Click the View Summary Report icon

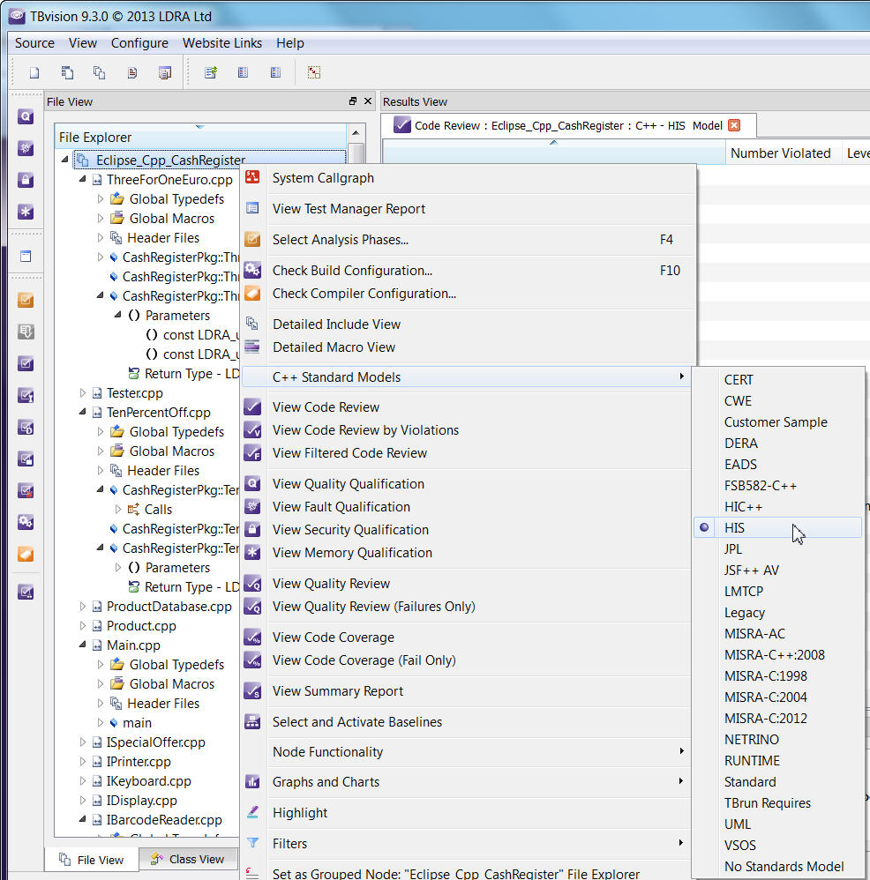tap(252, 691)
